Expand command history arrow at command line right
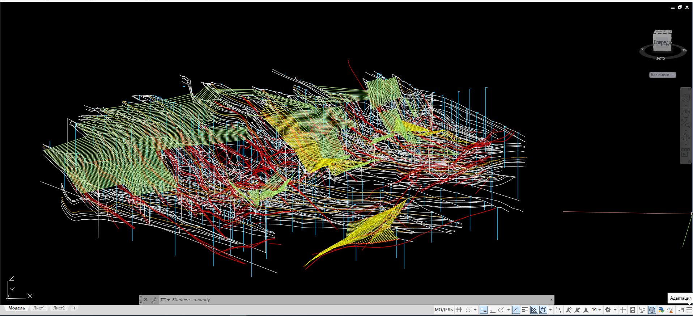This screenshot has width=693, height=316. pos(552,300)
